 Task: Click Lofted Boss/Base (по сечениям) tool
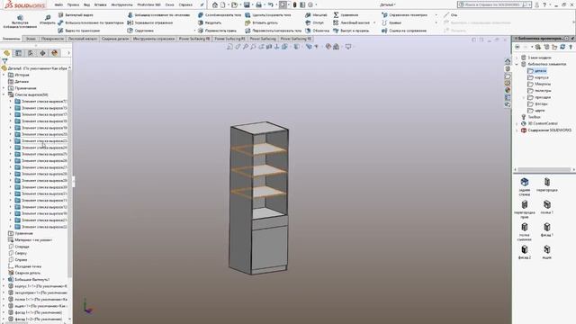[158, 15]
